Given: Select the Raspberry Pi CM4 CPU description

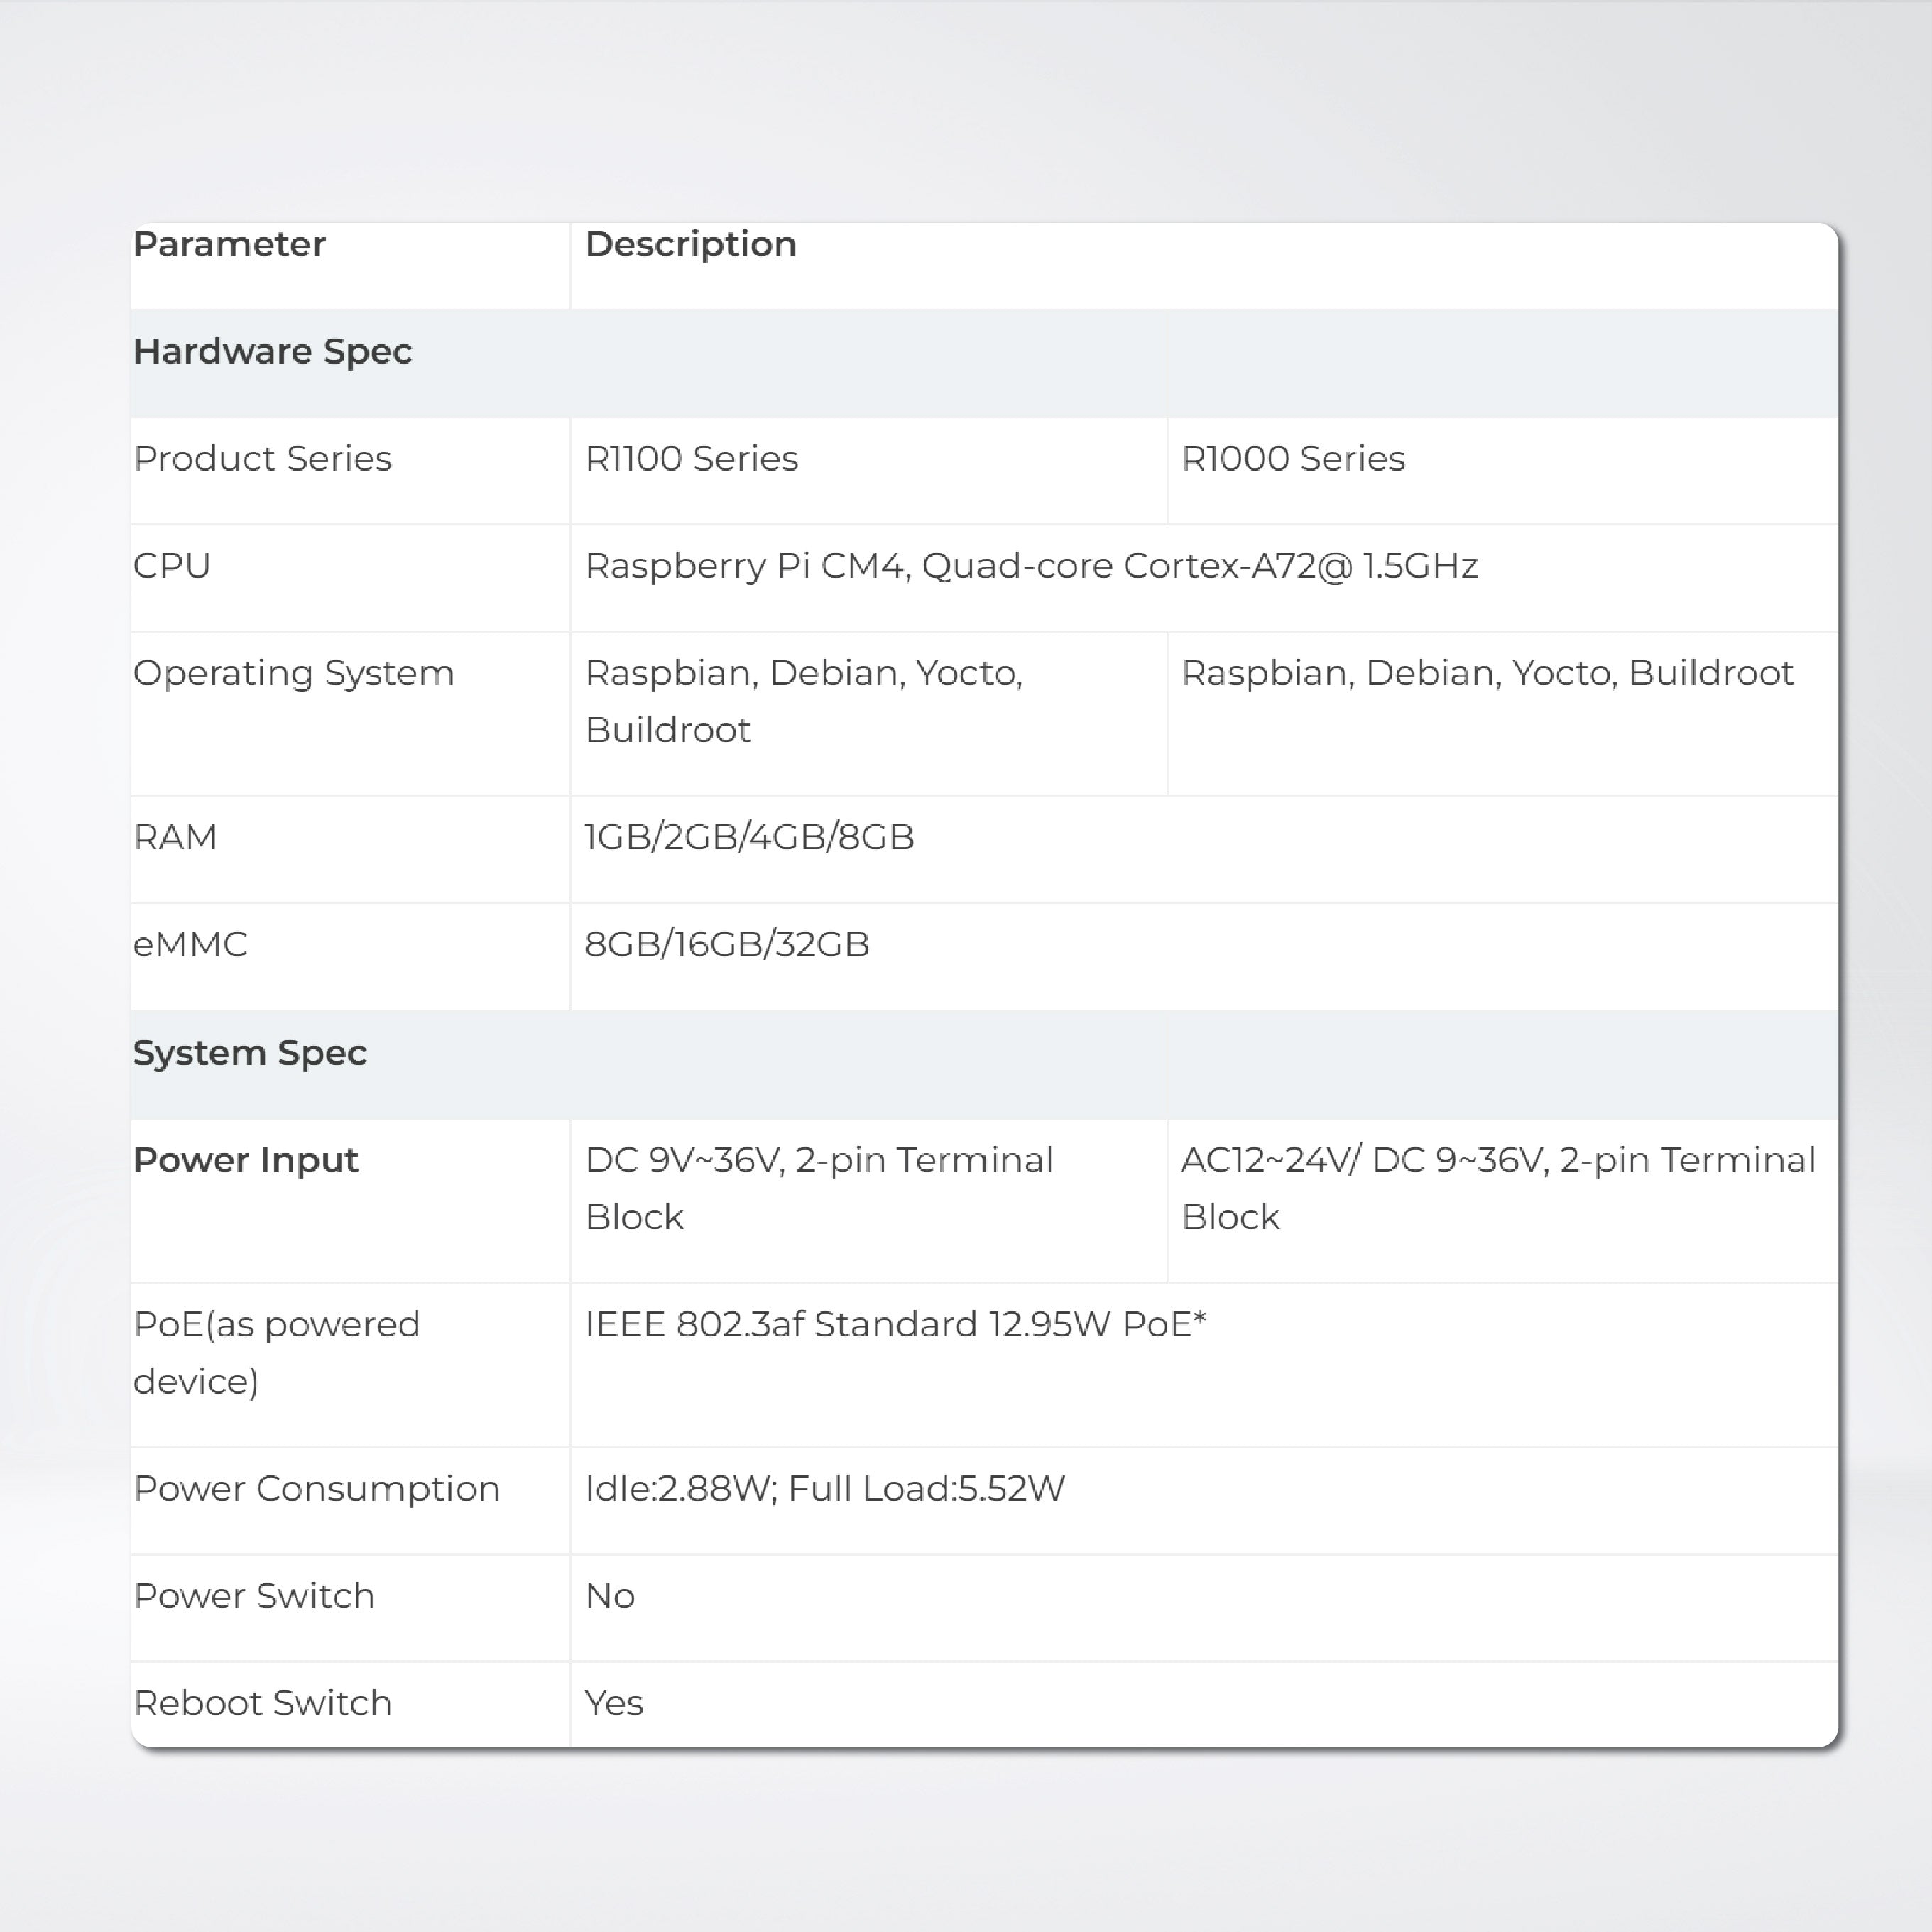Looking at the screenshot, I should pyautogui.click(x=1030, y=566).
